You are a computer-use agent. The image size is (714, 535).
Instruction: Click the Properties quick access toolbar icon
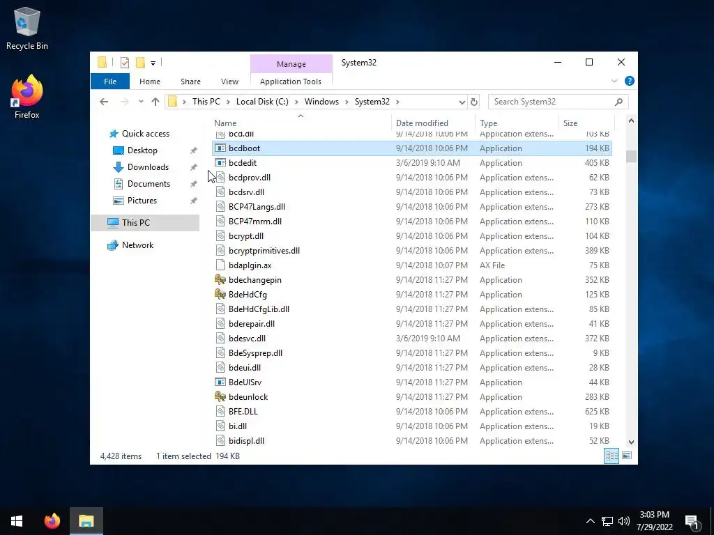tap(125, 62)
